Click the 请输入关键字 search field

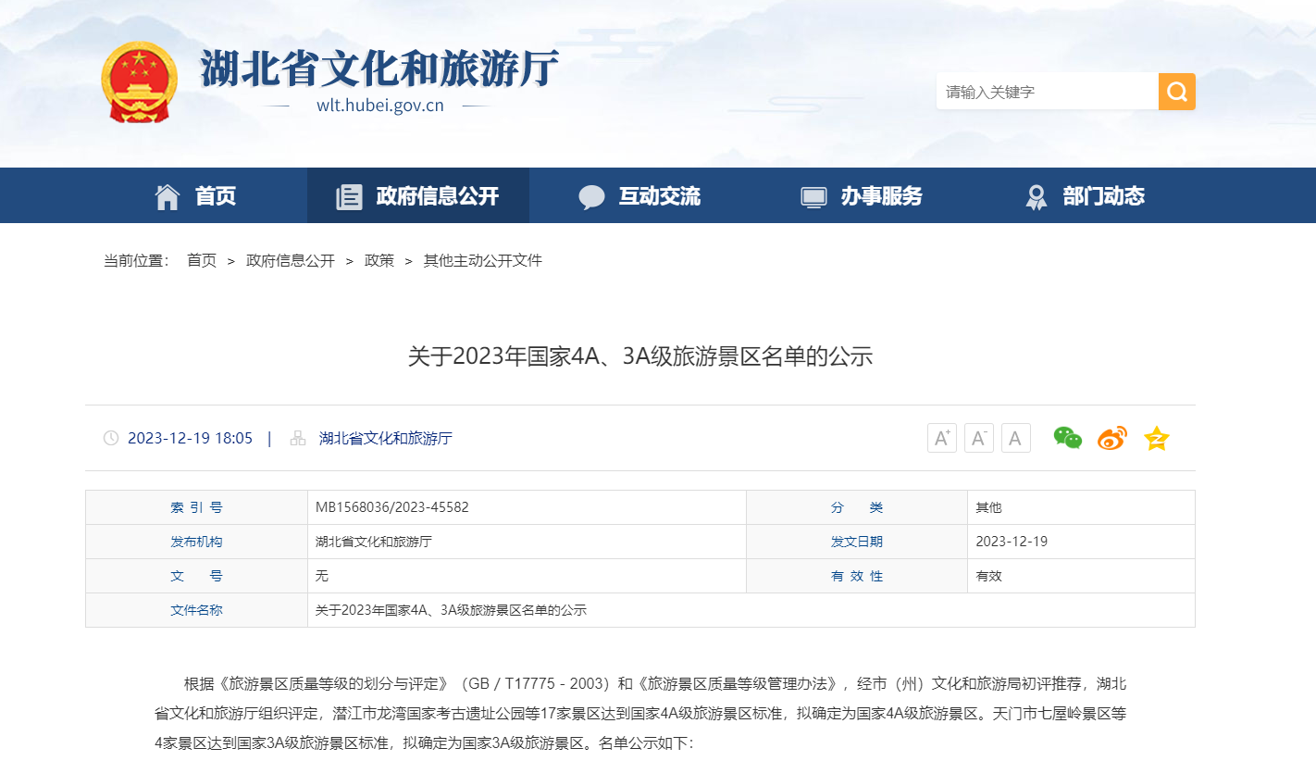pyautogui.click(x=1046, y=92)
